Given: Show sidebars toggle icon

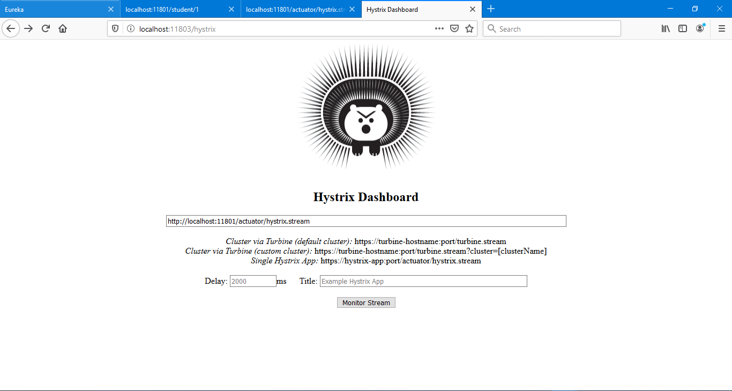Looking at the screenshot, I should 683,29.
